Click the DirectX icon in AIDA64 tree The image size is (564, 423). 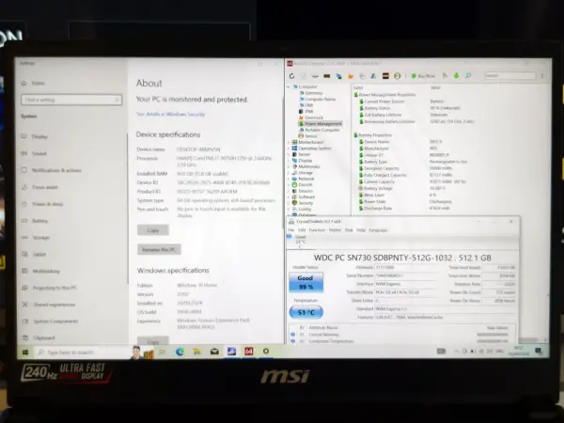294,185
